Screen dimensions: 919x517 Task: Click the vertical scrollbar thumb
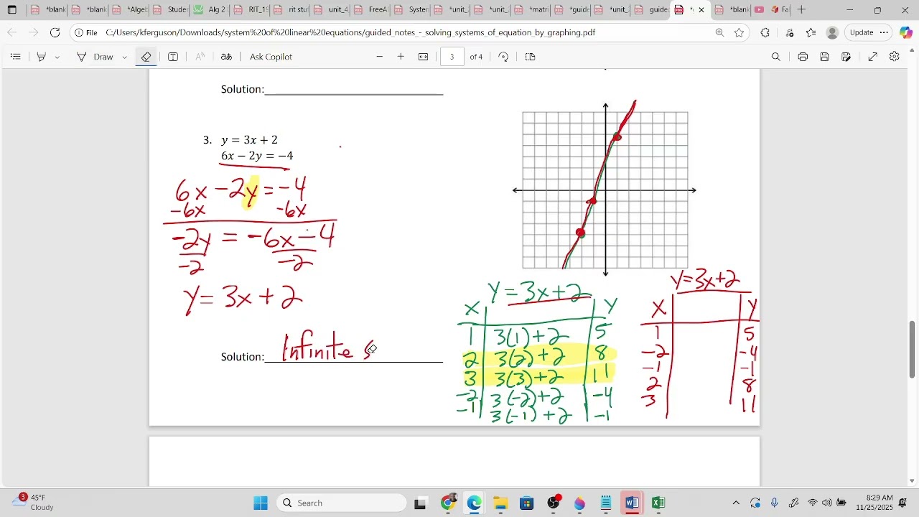913,350
